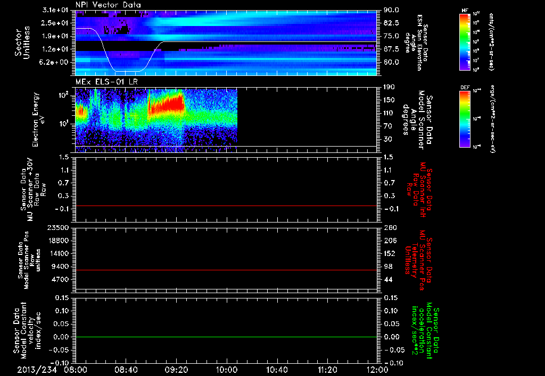Click the red MU Scanner Pos Telemetry label
Image resolution: width=545 pixels, height=376 pixels.
[418, 260]
